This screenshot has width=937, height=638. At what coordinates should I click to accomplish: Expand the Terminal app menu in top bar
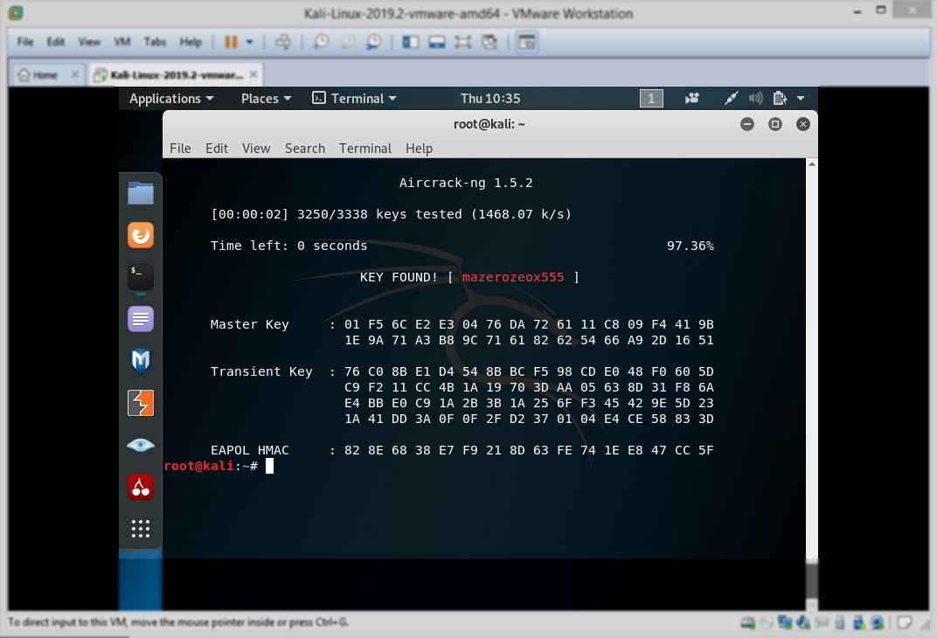pyautogui.click(x=354, y=99)
